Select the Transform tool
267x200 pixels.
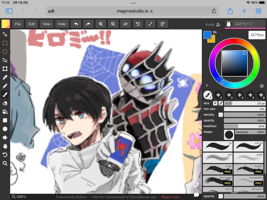(x=5, y=69)
